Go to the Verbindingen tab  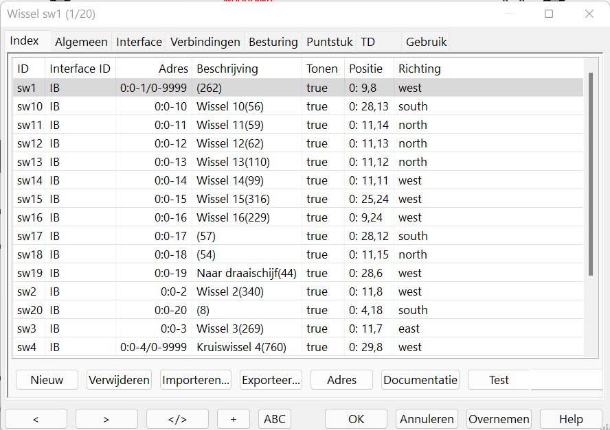pyautogui.click(x=205, y=42)
